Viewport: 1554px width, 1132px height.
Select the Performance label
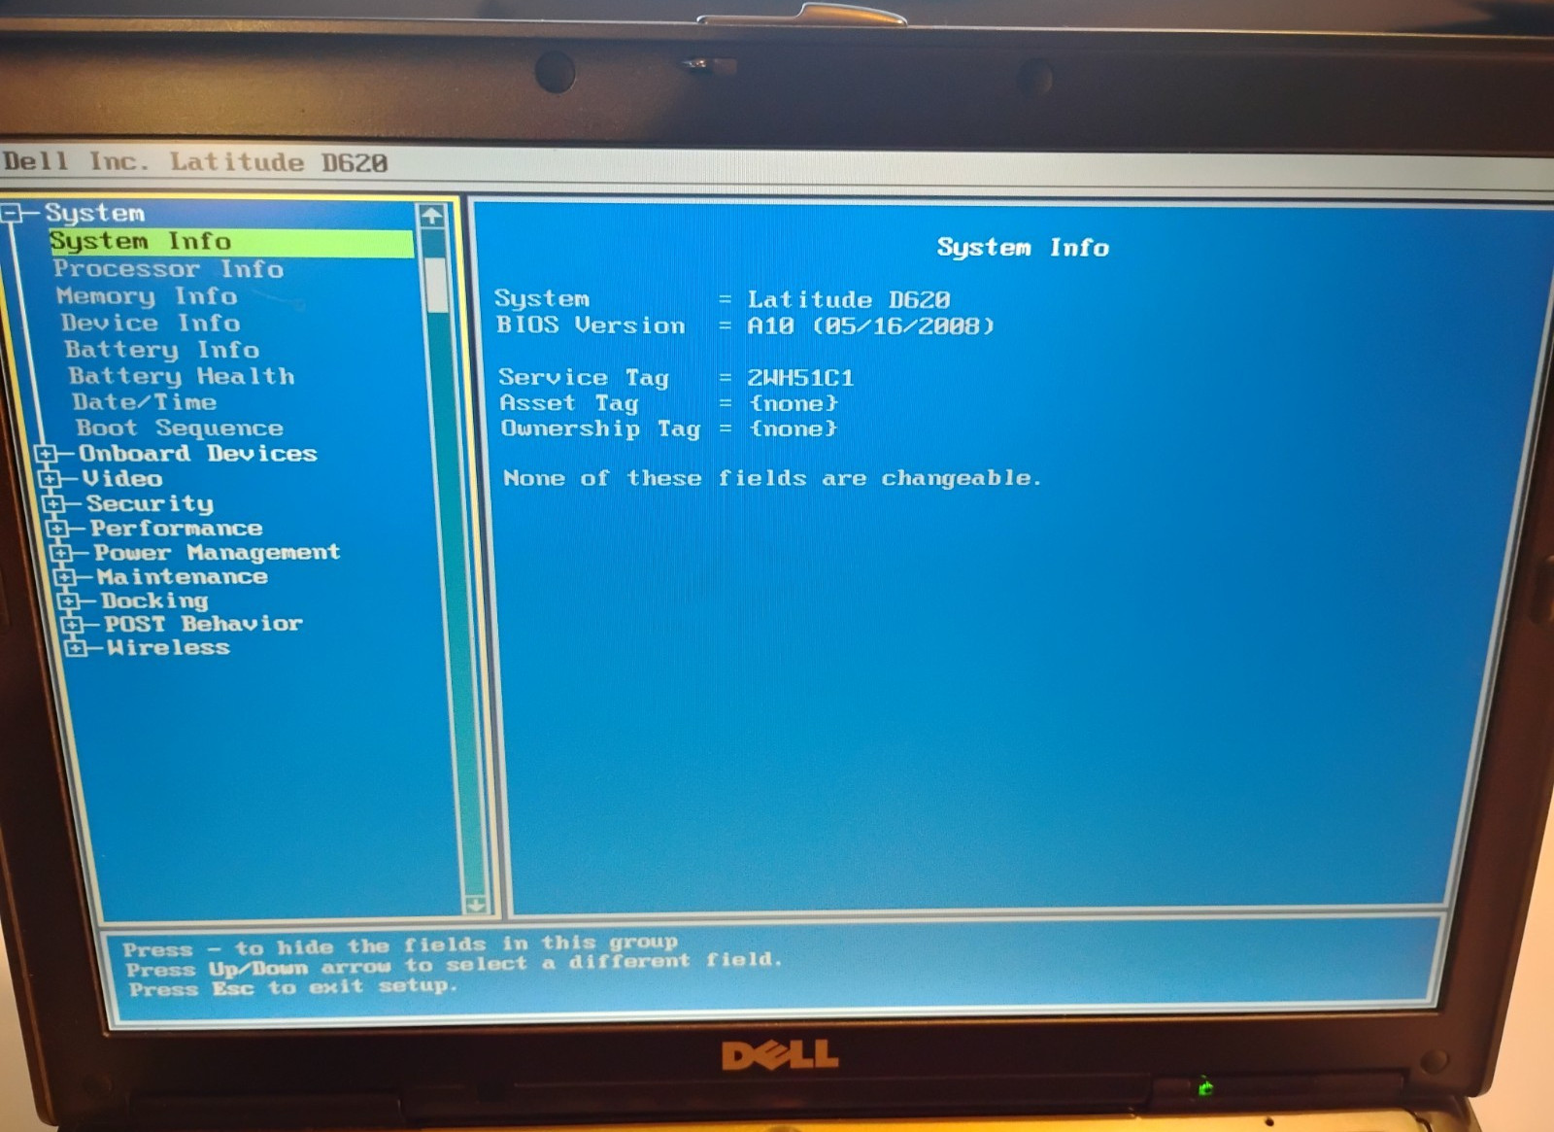[x=177, y=529]
